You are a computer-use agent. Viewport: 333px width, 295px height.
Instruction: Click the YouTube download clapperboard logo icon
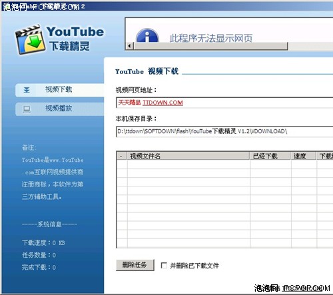click(x=30, y=39)
